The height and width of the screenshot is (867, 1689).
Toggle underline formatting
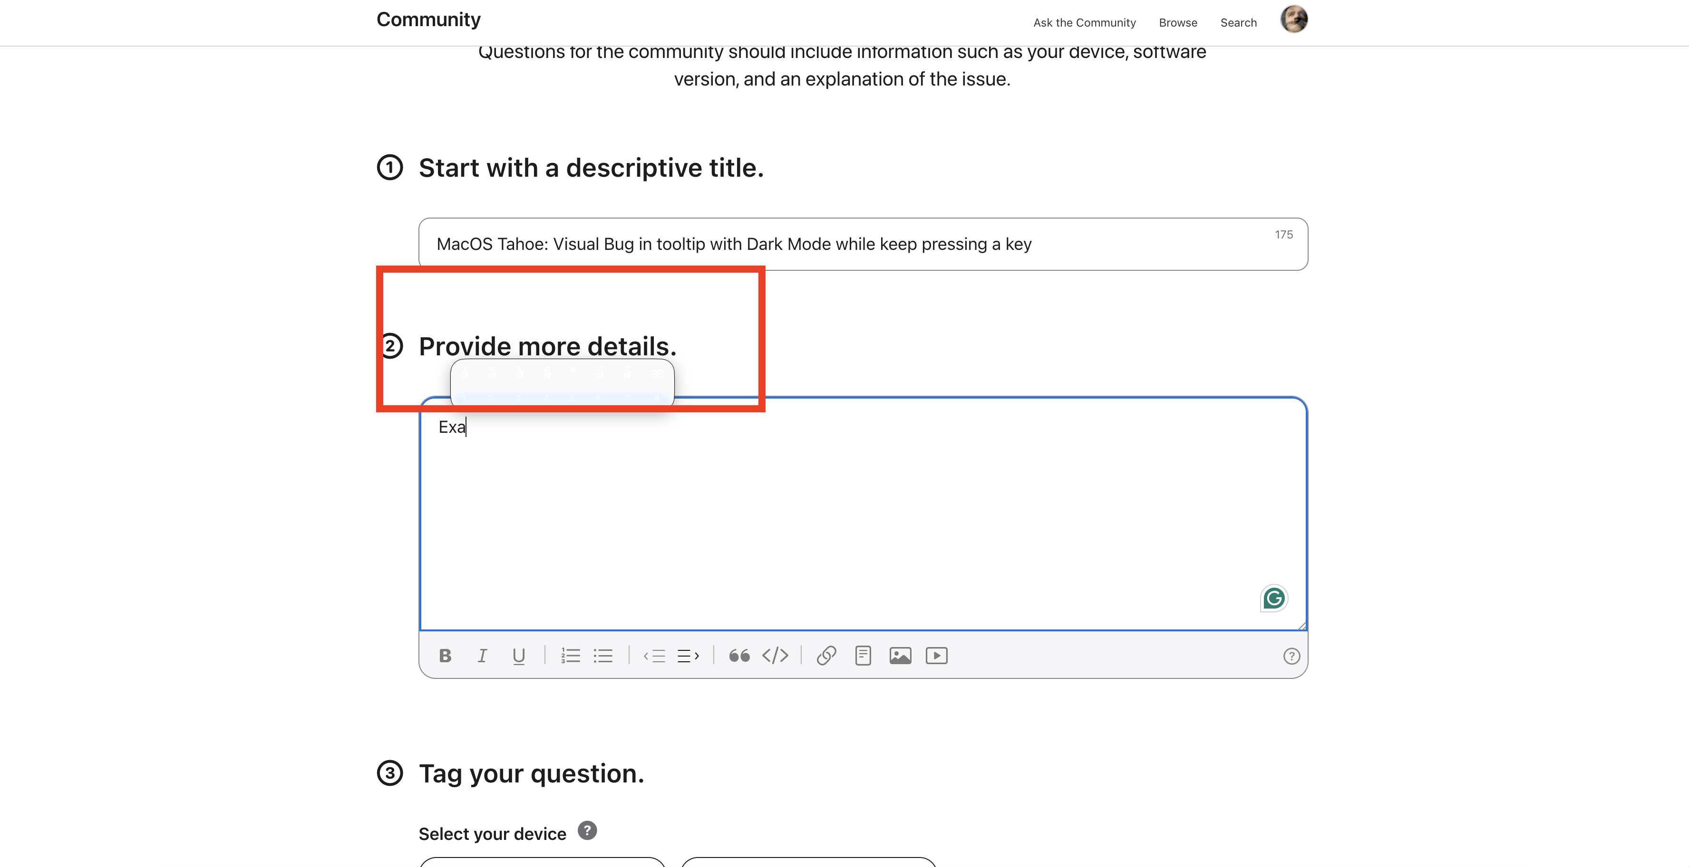click(519, 656)
